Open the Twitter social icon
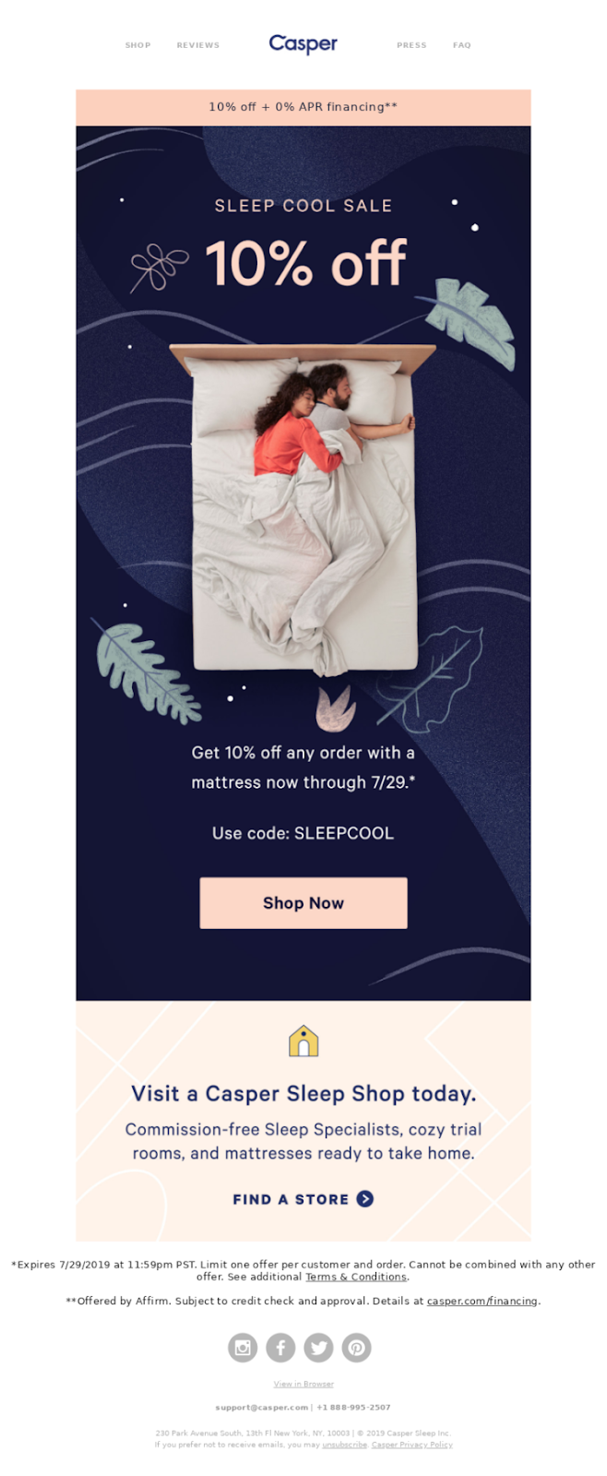The image size is (607, 1476). [x=318, y=1348]
